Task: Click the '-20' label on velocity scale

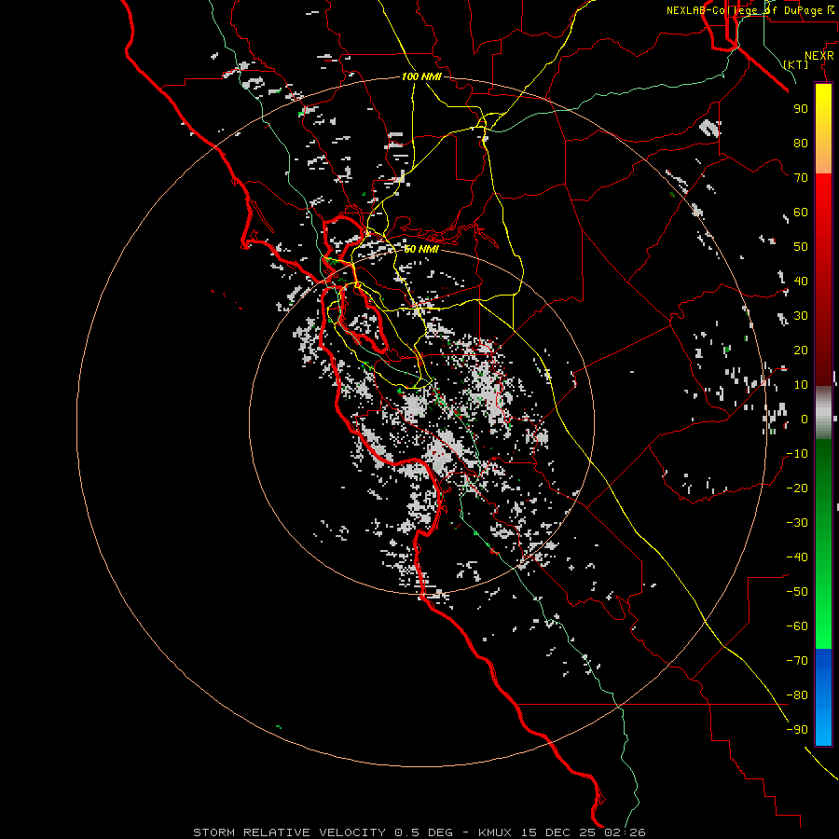Action: point(797,488)
